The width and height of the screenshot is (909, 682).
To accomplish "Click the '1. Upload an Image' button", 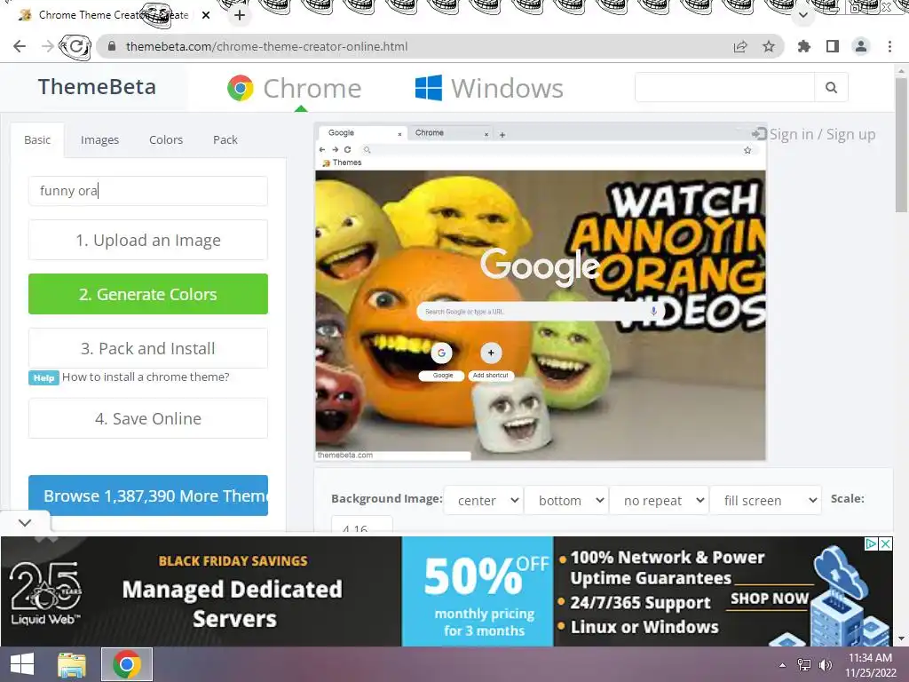I will pyautogui.click(x=148, y=240).
